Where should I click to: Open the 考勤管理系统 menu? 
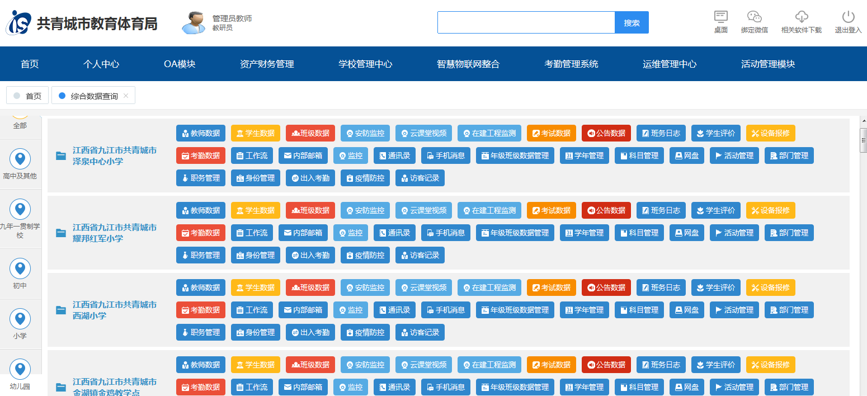(x=571, y=64)
